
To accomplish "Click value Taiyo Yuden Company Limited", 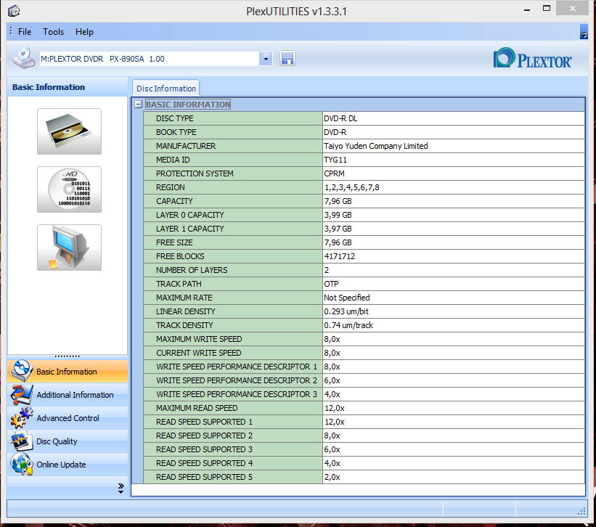I will [x=376, y=146].
